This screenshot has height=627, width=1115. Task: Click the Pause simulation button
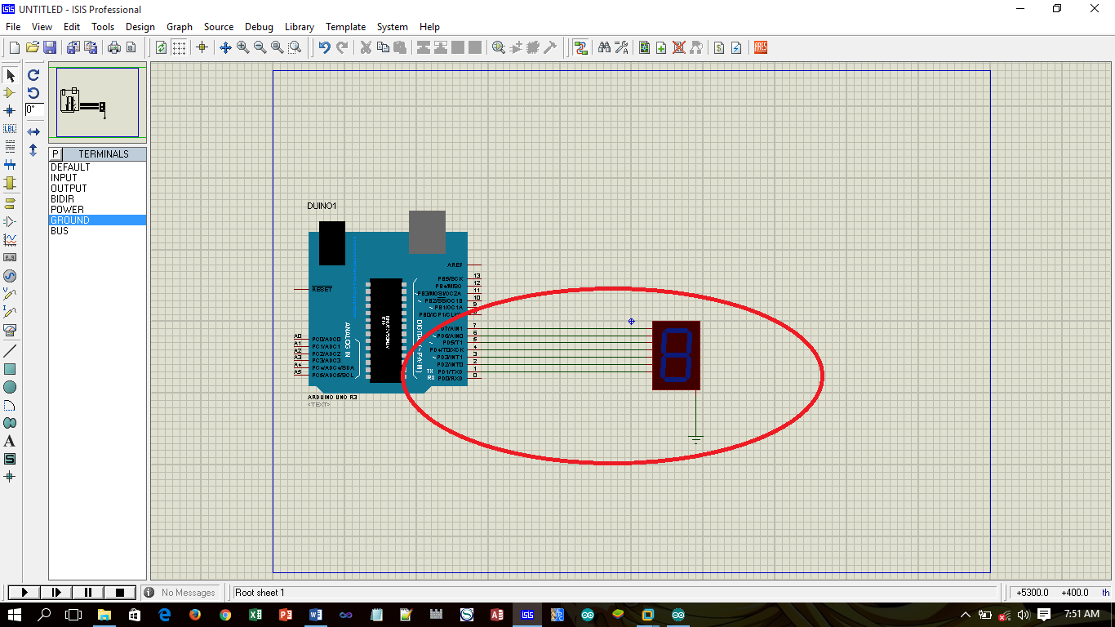(88, 593)
